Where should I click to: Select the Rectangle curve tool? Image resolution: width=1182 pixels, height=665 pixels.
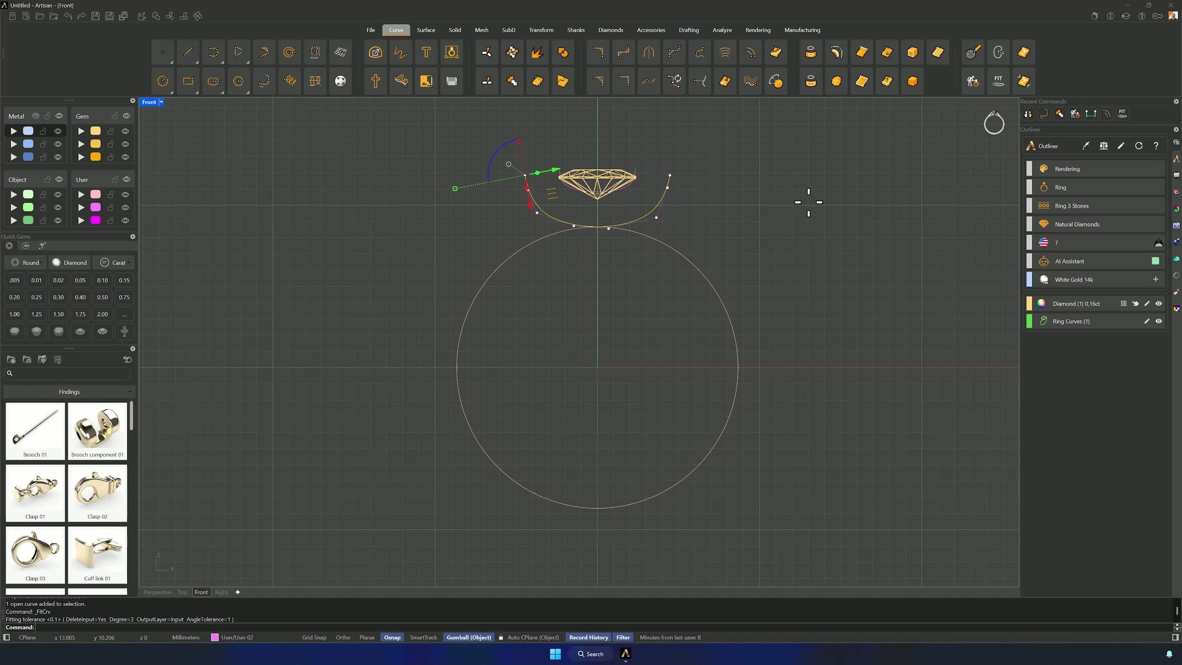tap(188, 81)
